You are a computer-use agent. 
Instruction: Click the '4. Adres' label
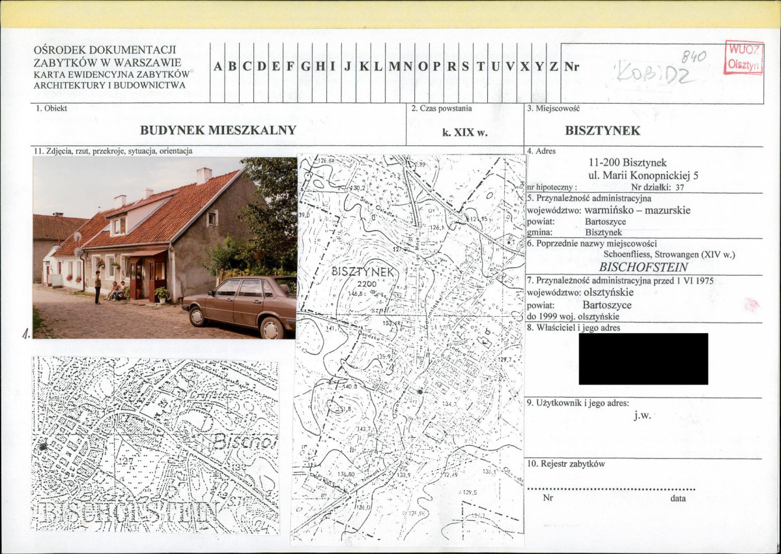pos(541,151)
